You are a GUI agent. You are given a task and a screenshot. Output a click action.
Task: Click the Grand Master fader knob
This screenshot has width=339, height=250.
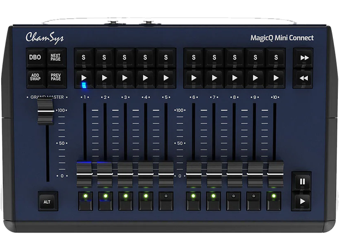pos(46,112)
